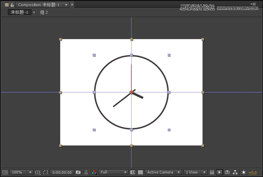Open the 100% magnification dropdown
The image size is (263, 177).
[21, 172]
